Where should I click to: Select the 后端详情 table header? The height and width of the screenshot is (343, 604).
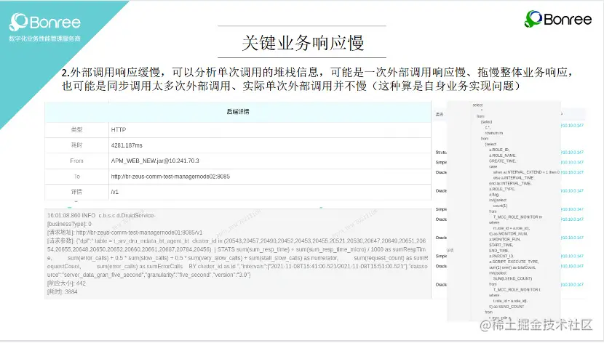pos(238,111)
